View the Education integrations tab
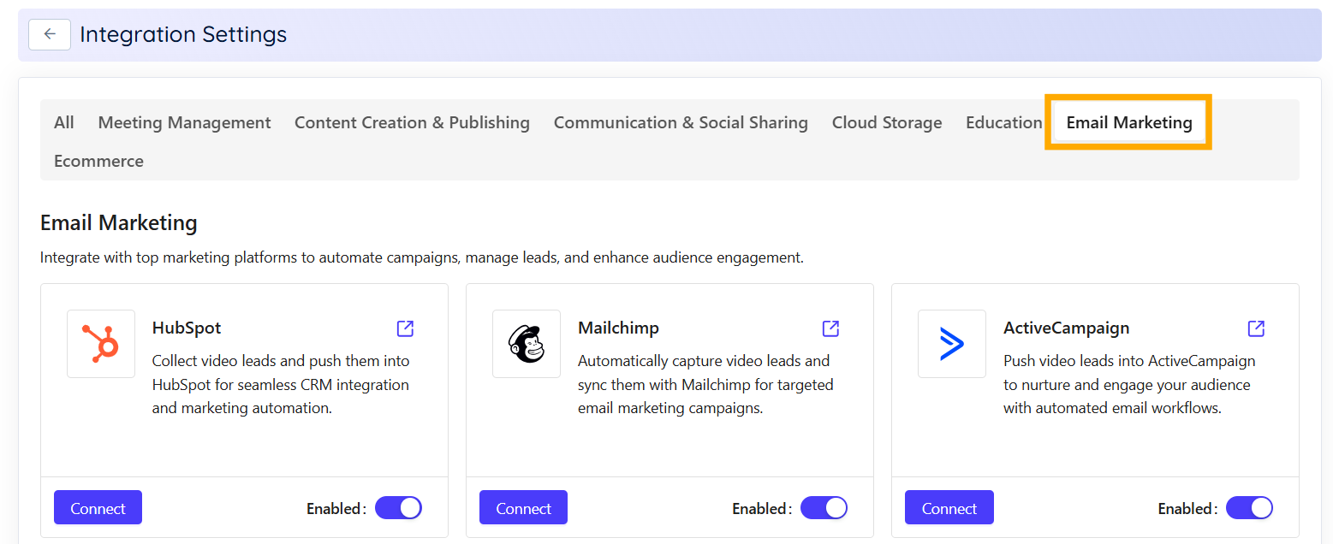This screenshot has height=544, width=1333. (1003, 122)
